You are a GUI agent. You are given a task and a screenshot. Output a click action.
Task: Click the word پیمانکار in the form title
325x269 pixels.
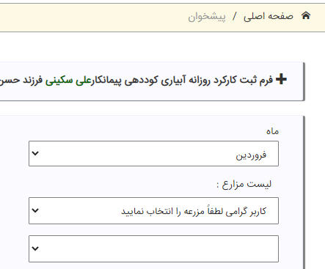[106, 81]
